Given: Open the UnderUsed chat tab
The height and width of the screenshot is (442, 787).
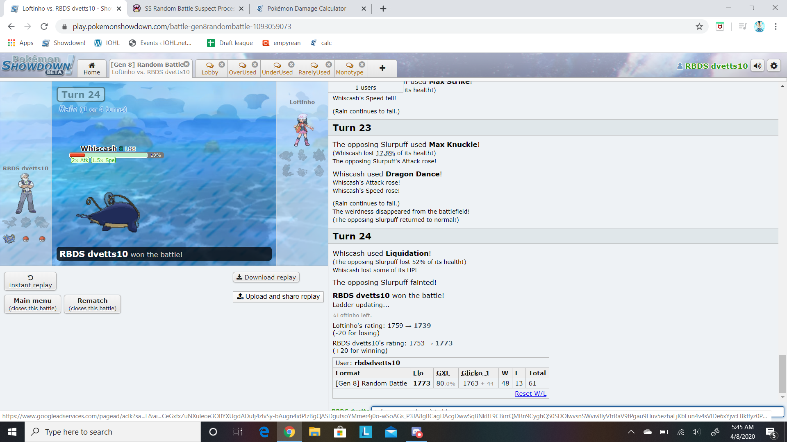Looking at the screenshot, I should click(x=277, y=68).
